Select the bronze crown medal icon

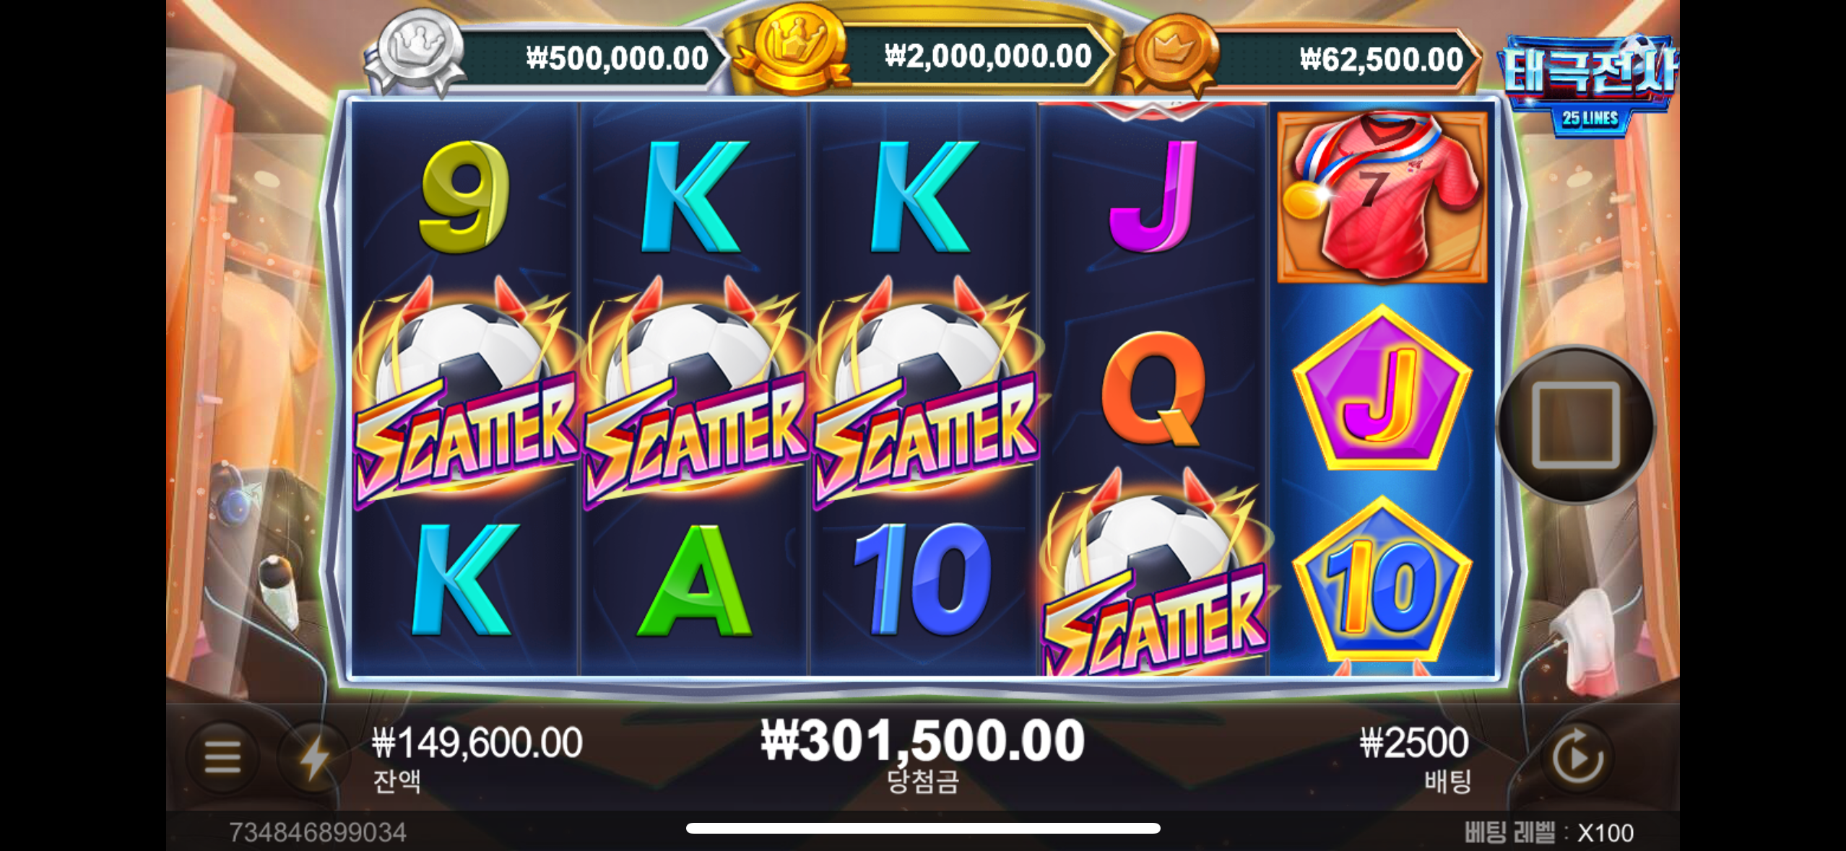pyautogui.click(x=1171, y=55)
